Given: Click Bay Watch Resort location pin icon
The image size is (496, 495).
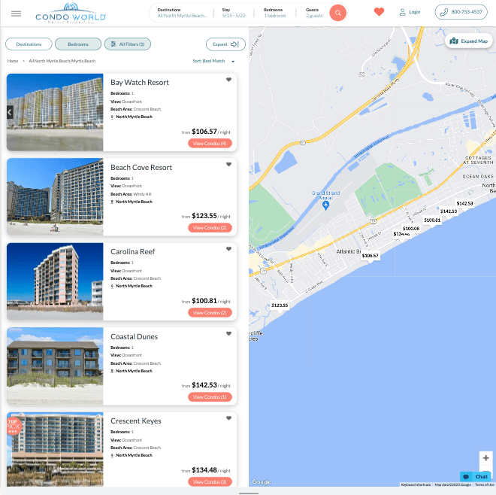Looking at the screenshot, I should (112, 117).
